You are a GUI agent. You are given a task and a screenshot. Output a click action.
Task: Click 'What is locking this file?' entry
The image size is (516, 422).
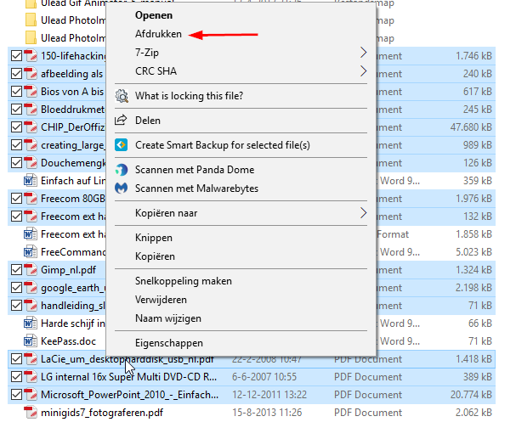pyautogui.click(x=190, y=96)
